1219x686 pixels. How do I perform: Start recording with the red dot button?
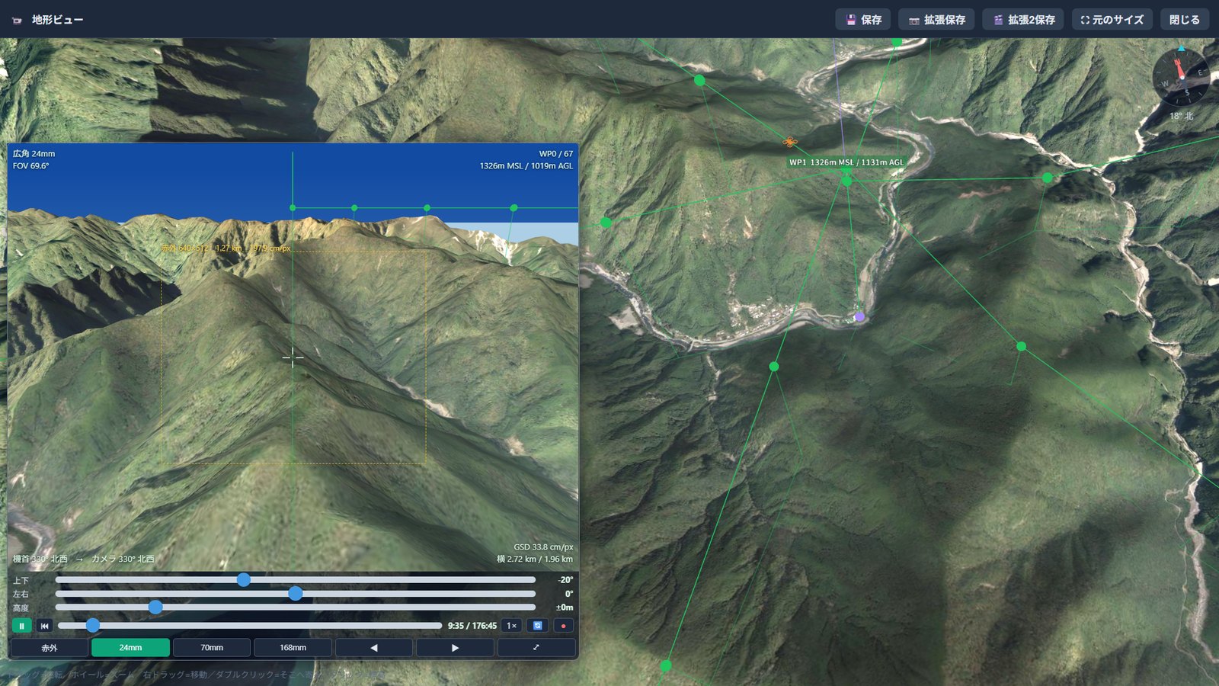(x=563, y=626)
